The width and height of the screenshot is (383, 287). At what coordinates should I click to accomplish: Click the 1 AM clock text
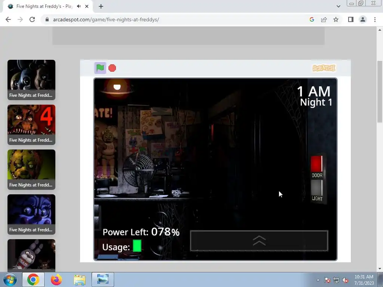tap(314, 92)
